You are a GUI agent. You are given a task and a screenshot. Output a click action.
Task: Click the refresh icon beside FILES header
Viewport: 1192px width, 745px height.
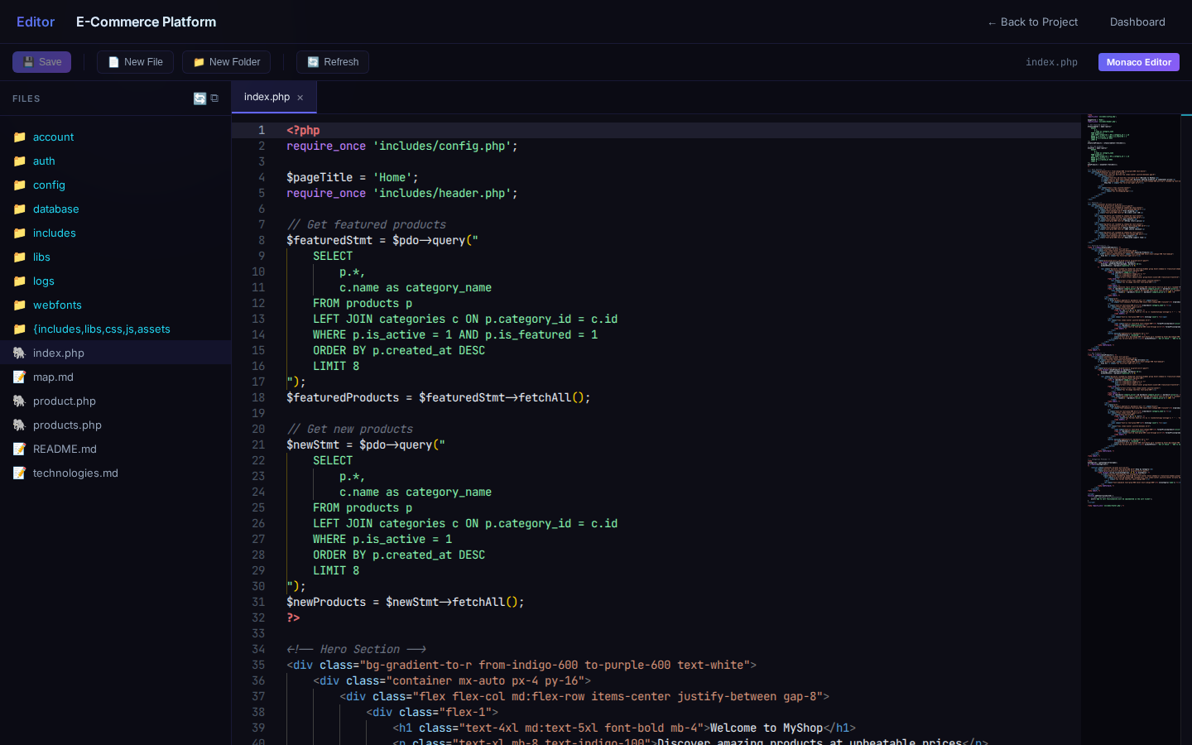tap(199, 99)
